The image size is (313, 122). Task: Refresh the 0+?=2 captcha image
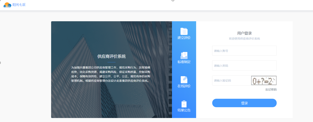(264, 80)
